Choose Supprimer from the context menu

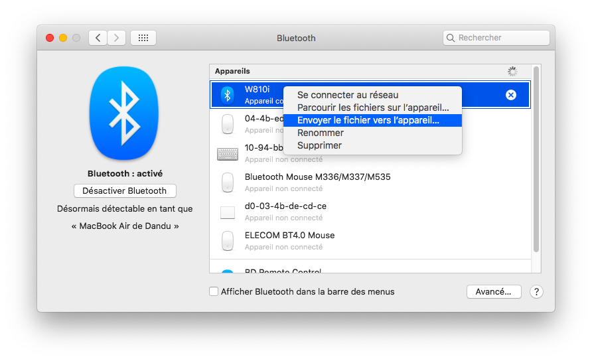pos(372,146)
